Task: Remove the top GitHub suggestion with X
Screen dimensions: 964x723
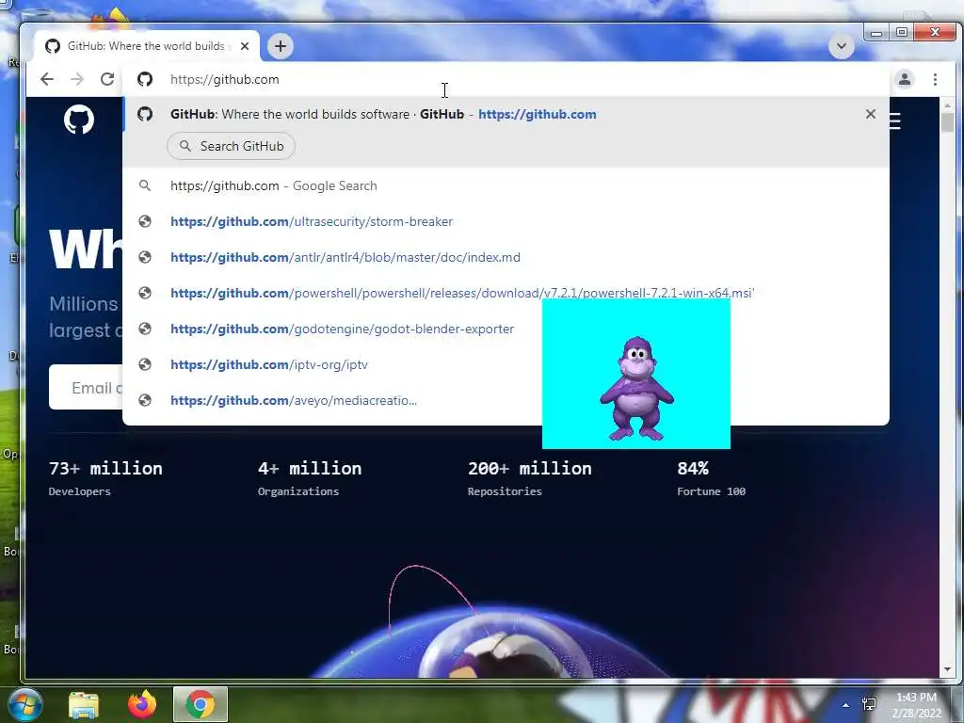Action: click(870, 114)
